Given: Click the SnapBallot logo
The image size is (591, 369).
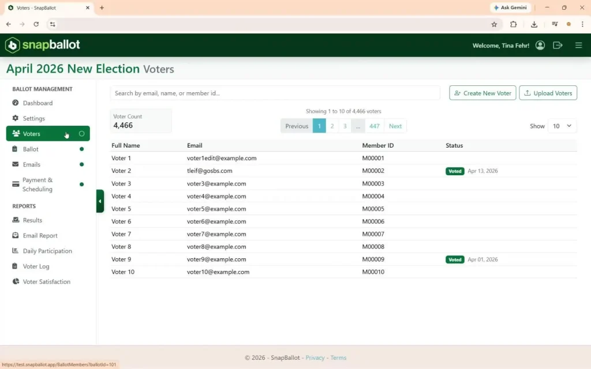Looking at the screenshot, I should coord(43,45).
